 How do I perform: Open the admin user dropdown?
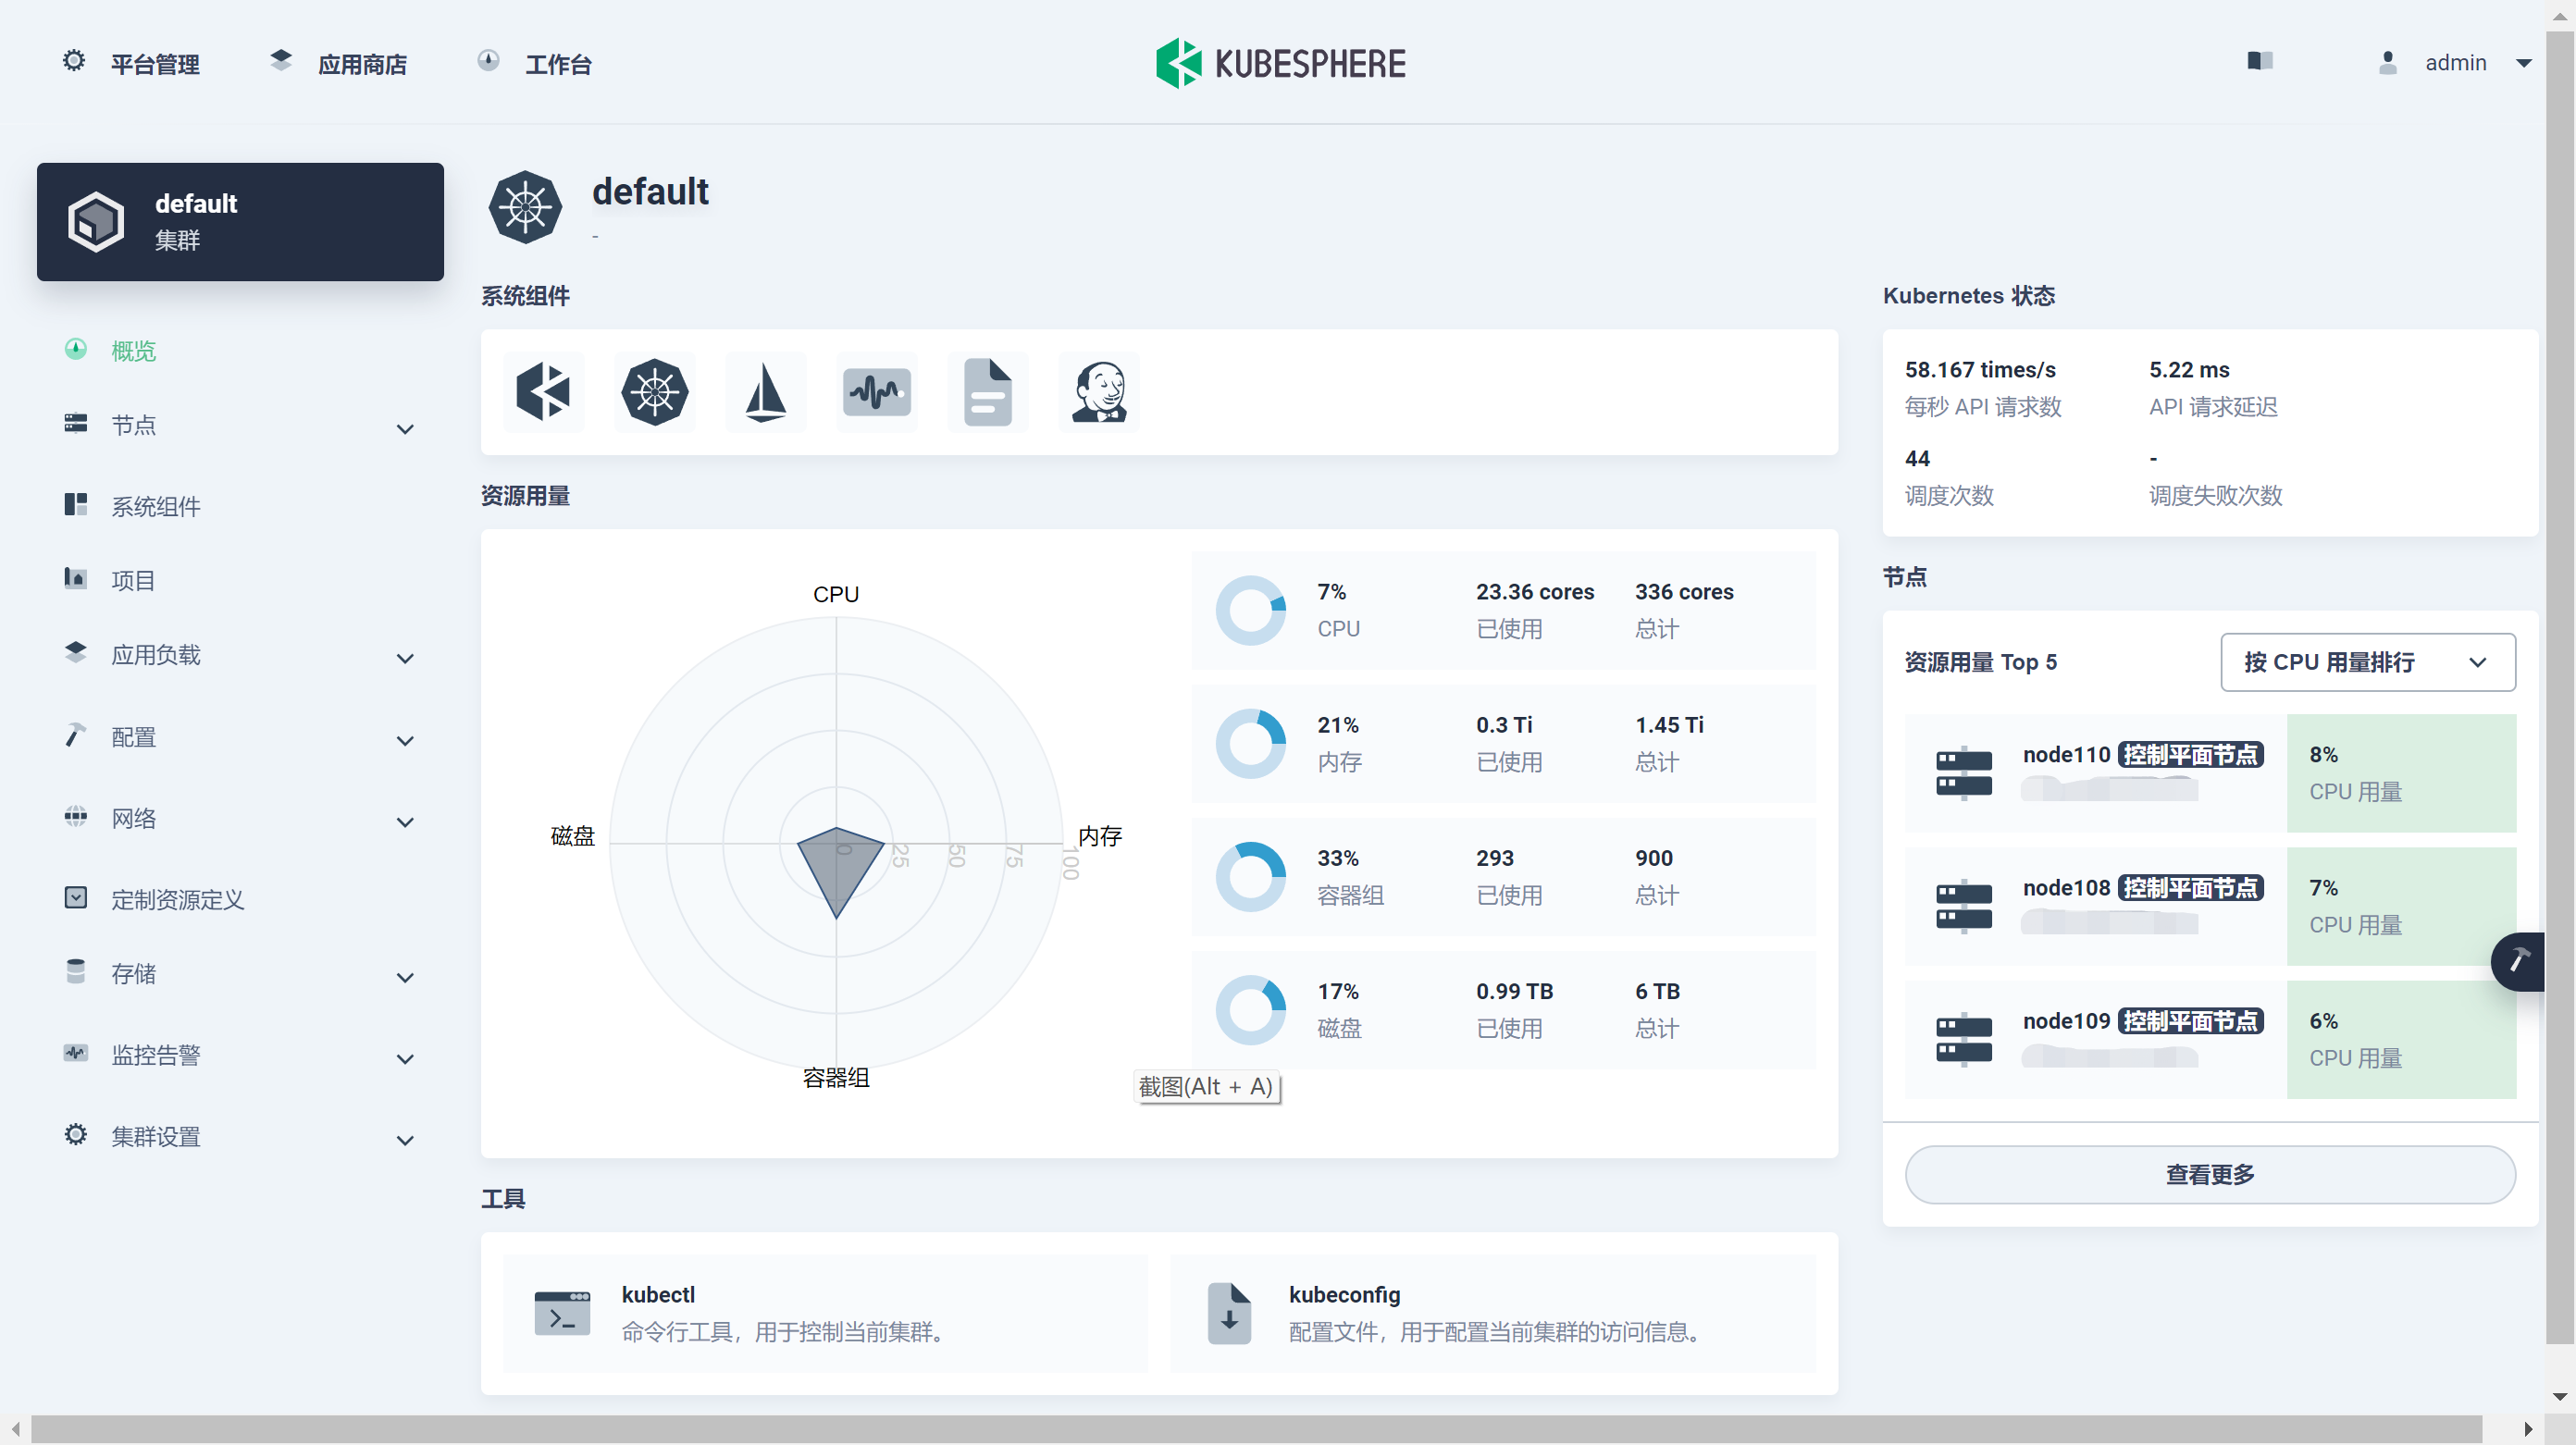click(x=2455, y=63)
